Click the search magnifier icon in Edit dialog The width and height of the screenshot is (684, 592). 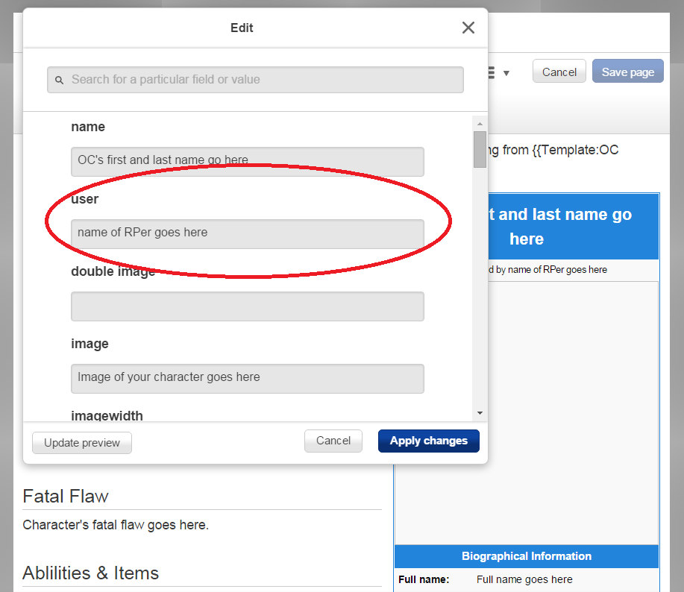60,81
